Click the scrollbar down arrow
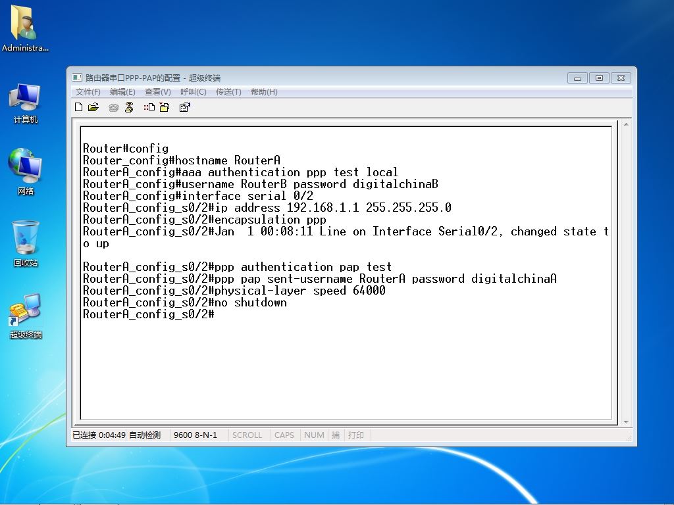This screenshot has height=505, width=674. pyautogui.click(x=627, y=422)
